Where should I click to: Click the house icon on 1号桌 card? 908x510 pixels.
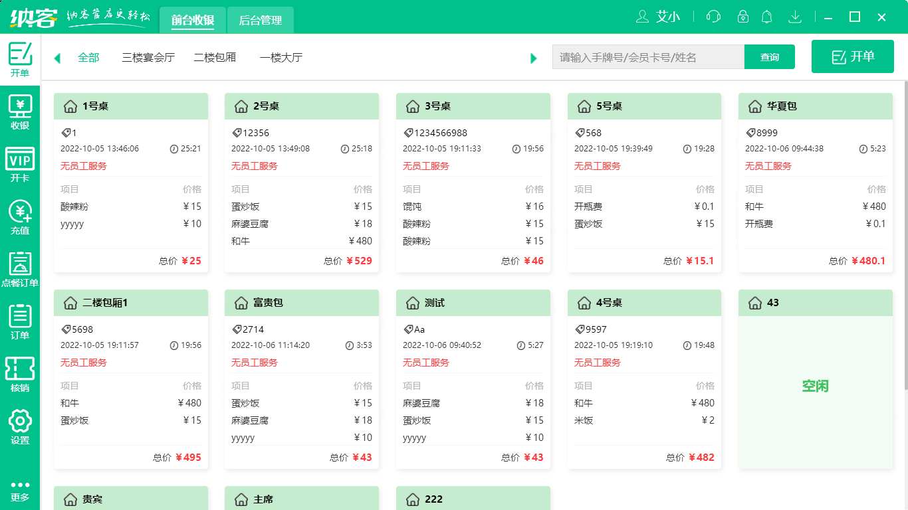pyautogui.click(x=70, y=106)
